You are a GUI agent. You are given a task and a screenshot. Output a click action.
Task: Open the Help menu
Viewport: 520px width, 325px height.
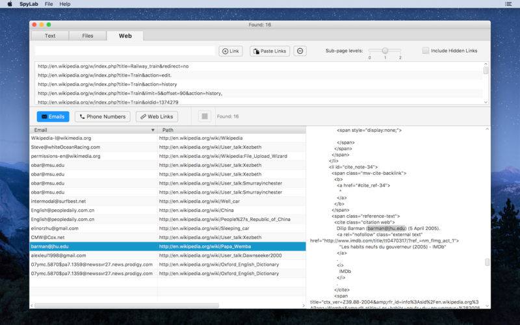(64, 4)
